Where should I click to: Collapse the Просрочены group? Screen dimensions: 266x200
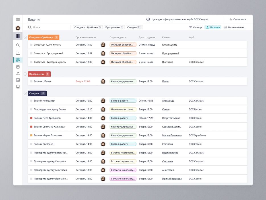pyautogui.click(x=25, y=74)
